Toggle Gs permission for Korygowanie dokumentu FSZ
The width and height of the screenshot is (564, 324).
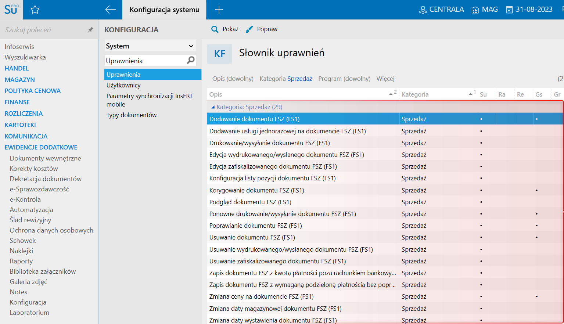coord(537,190)
